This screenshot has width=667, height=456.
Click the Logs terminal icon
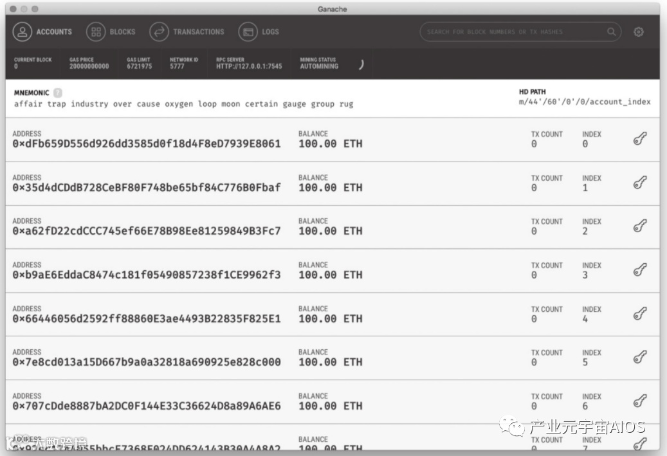pos(248,32)
